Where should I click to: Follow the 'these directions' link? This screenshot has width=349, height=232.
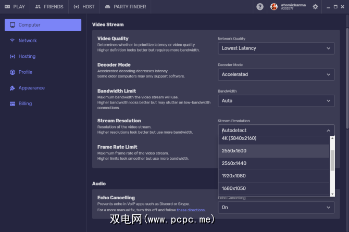pos(191,210)
